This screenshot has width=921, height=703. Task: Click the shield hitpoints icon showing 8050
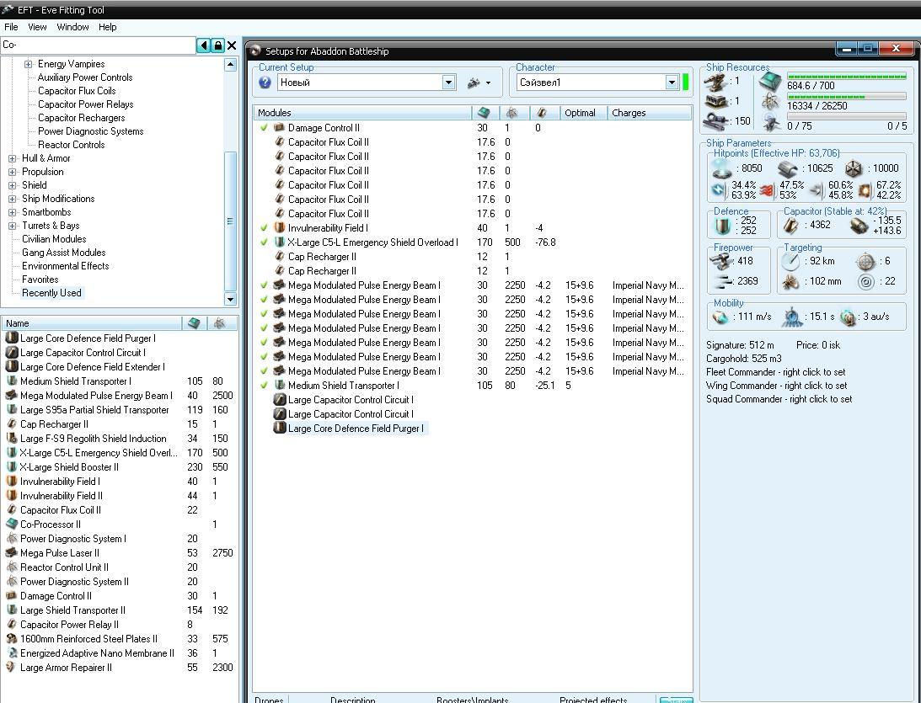722,169
